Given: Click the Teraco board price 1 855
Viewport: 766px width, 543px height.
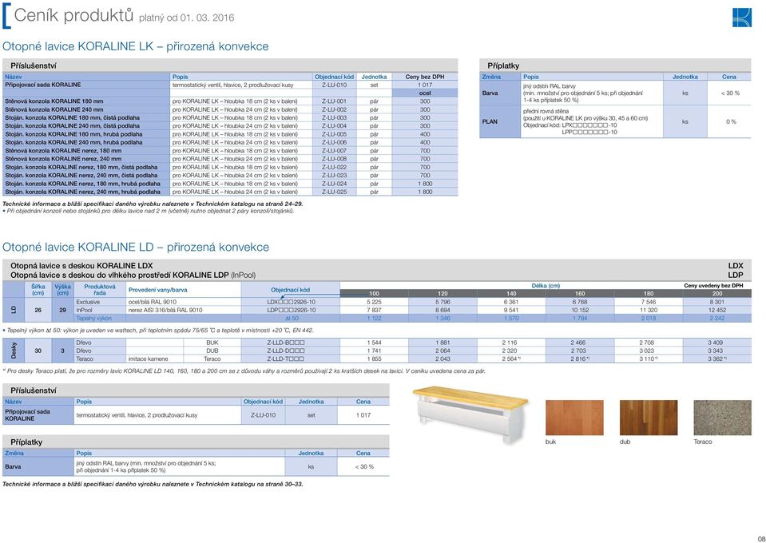Looking at the screenshot, I should [x=374, y=359].
